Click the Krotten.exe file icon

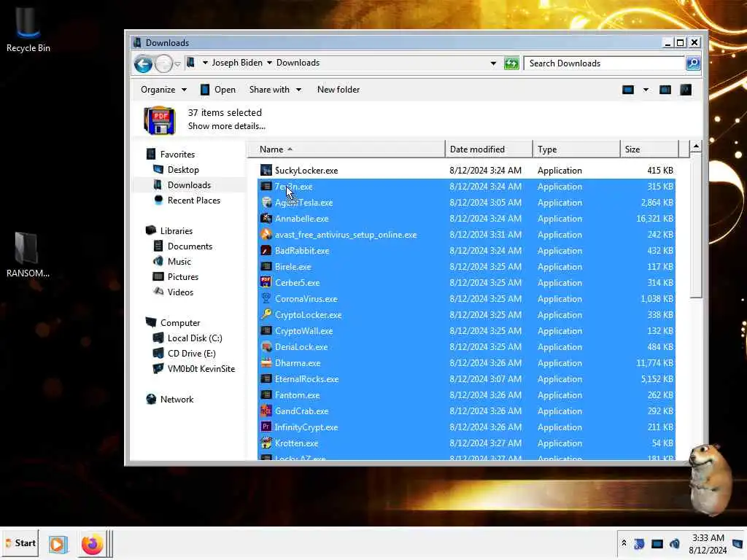click(266, 443)
